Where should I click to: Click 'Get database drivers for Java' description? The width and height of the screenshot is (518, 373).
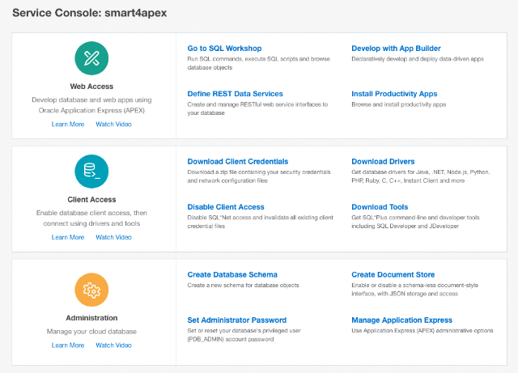421,176
